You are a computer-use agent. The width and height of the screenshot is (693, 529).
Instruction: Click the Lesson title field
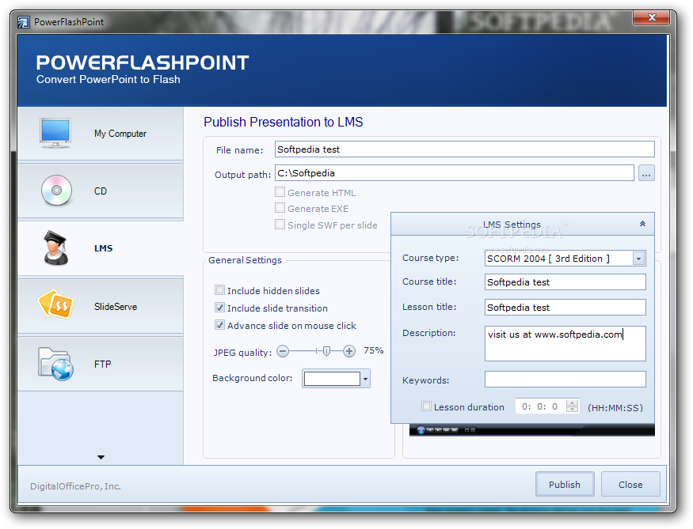565,308
